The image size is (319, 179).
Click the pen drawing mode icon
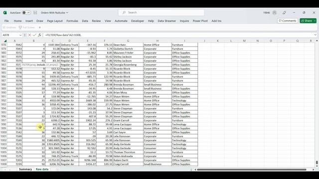[x=284, y=12]
